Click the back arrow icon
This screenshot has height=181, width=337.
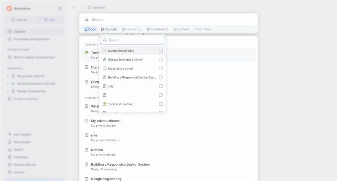click(x=73, y=7)
